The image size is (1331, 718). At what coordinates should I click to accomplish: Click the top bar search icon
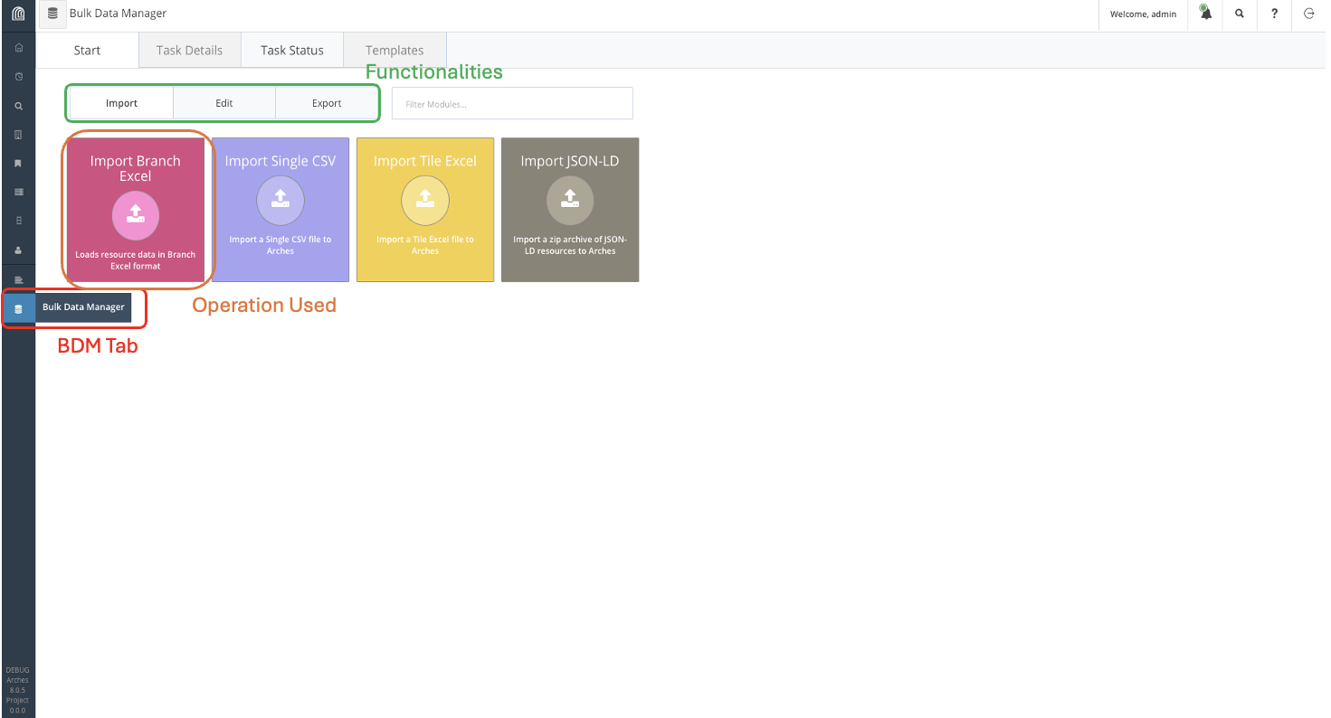click(1240, 14)
